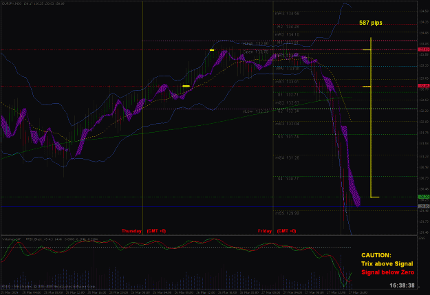Click the red "Thursday" day label
The image size is (430, 295).
click(131, 231)
